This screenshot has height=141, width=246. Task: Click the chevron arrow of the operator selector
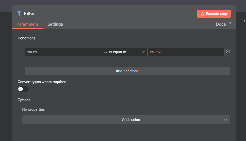coord(143,52)
